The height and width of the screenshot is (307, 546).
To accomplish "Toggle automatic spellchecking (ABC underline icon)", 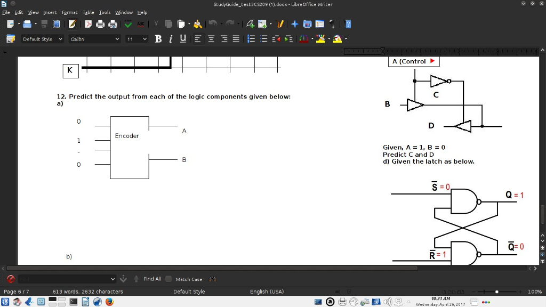I will click(x=141, y=23).
